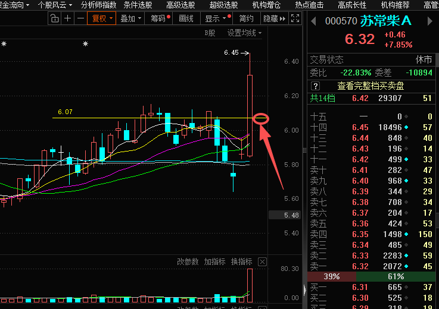This screenshot has width=439, height=309.
Task: Click the tall last volume bar
Action: click(x=250, y=285)
